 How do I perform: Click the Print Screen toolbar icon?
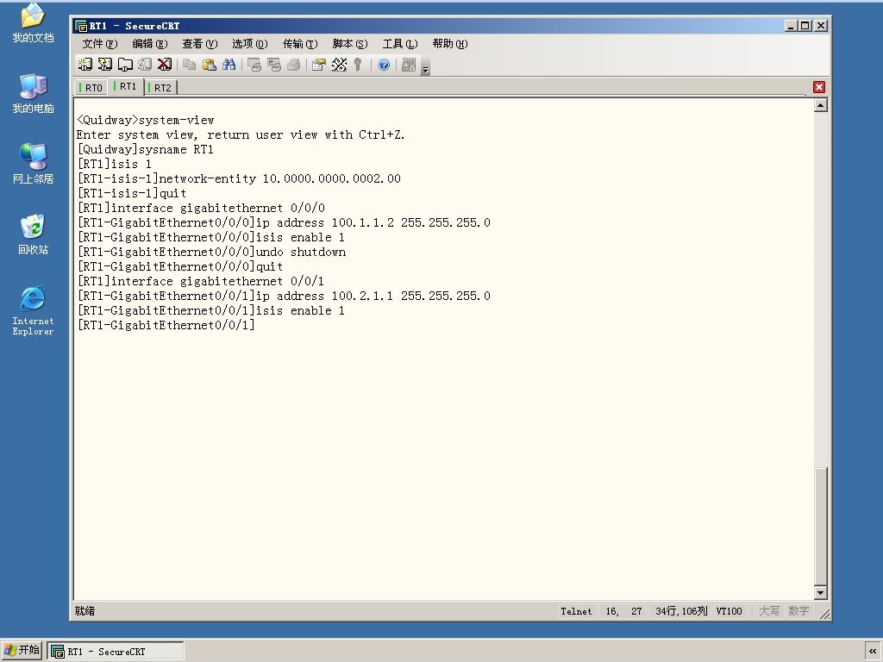point(254,65)
